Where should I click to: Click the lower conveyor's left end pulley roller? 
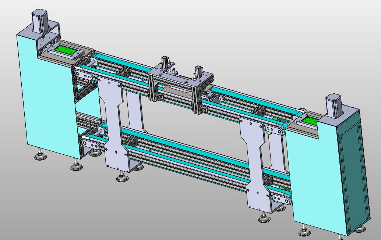(100, 131)
